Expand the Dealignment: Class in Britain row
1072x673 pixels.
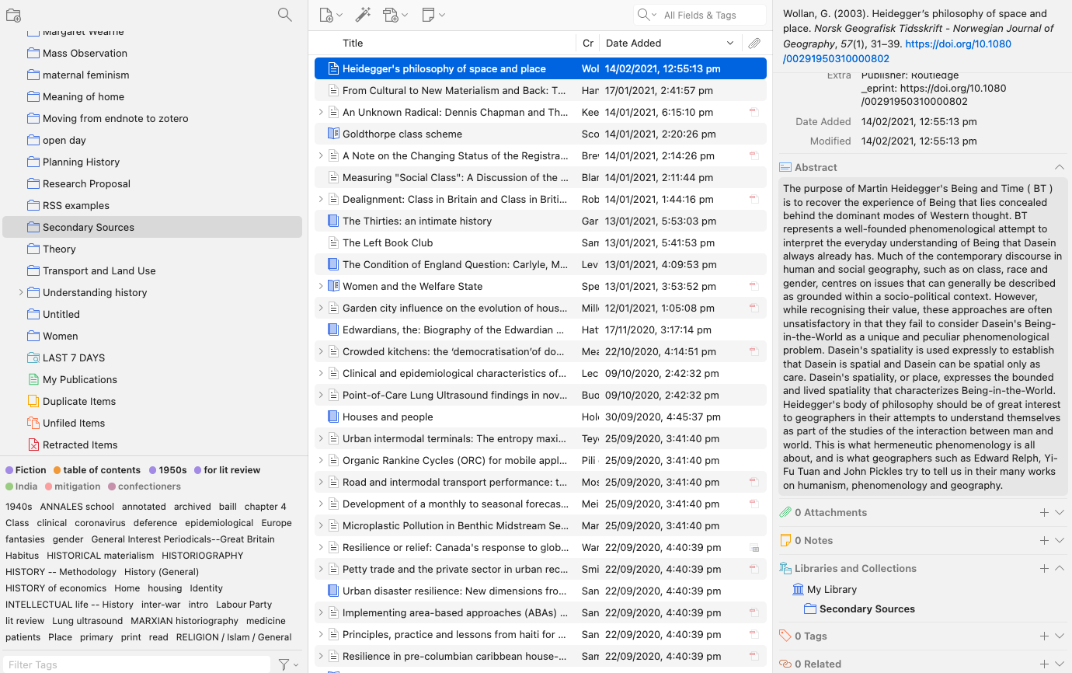coord(320,199)
